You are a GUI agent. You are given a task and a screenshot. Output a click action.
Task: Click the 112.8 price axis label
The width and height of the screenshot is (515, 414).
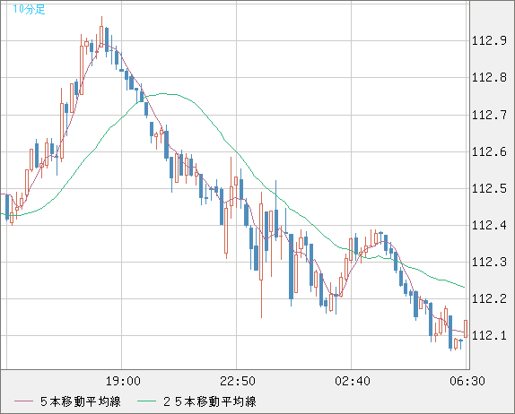click(x=489, y=77)
